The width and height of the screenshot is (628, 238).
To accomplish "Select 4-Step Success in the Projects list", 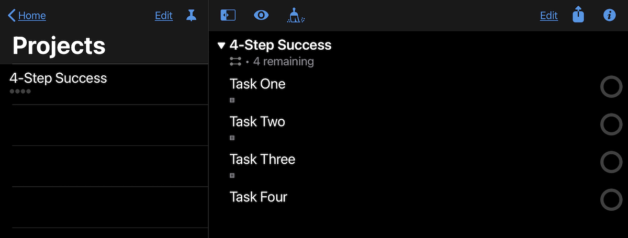I will (x=58, y=78).
